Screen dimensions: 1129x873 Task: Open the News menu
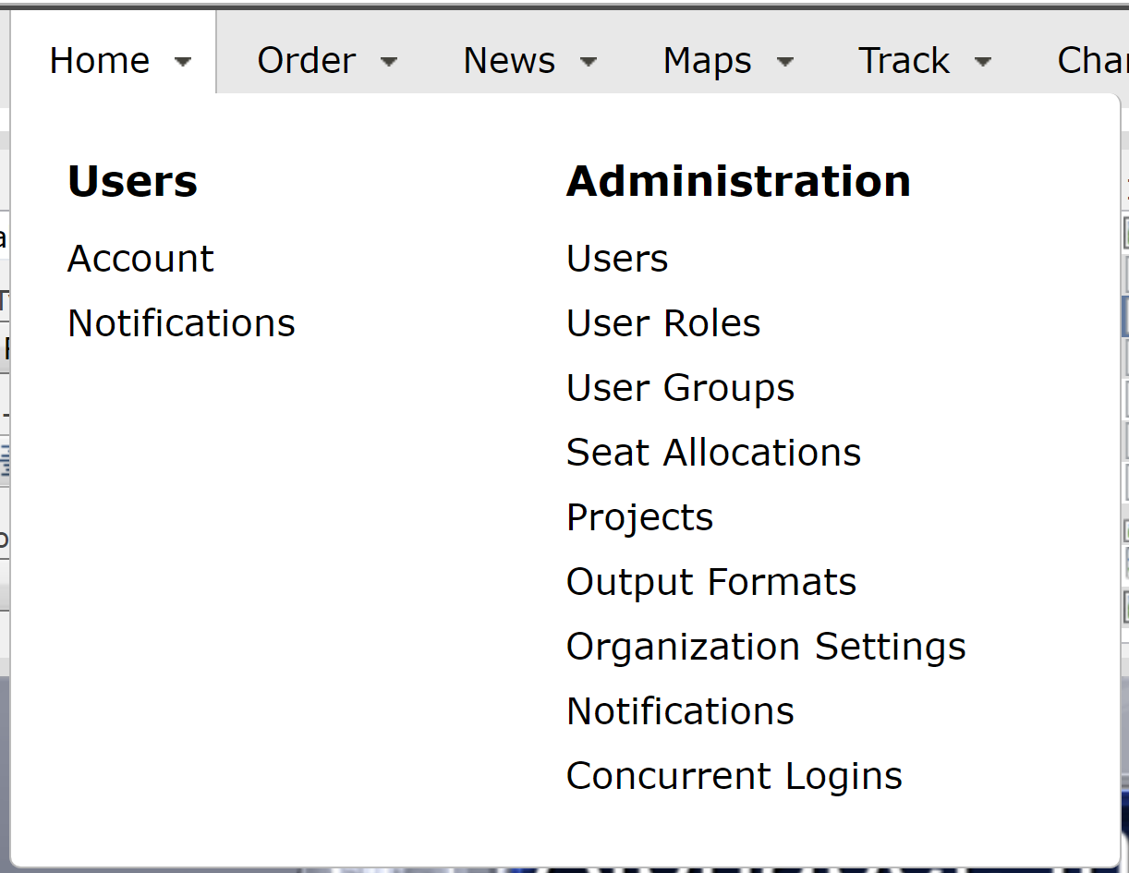tap(509, 61)
